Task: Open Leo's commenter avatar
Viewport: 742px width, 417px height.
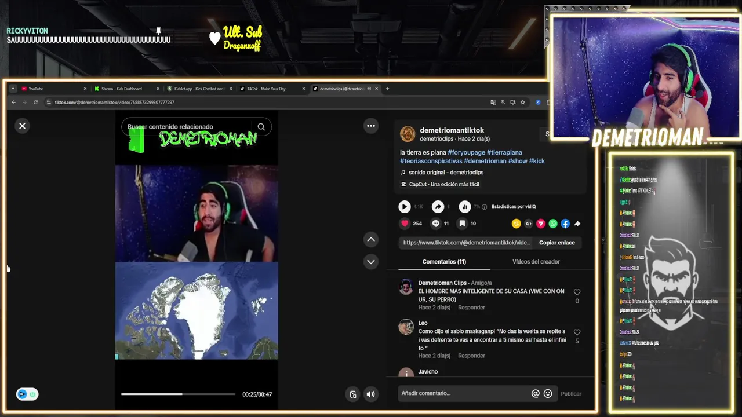Action: click(406, 327)
